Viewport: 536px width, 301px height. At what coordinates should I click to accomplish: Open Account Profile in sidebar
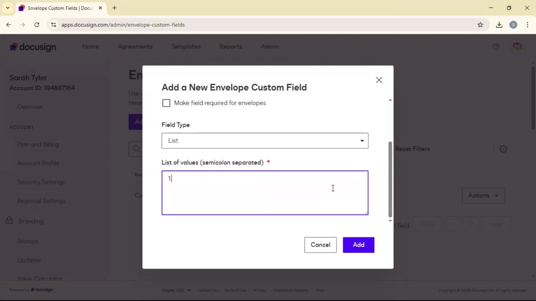tap(38, 163)
